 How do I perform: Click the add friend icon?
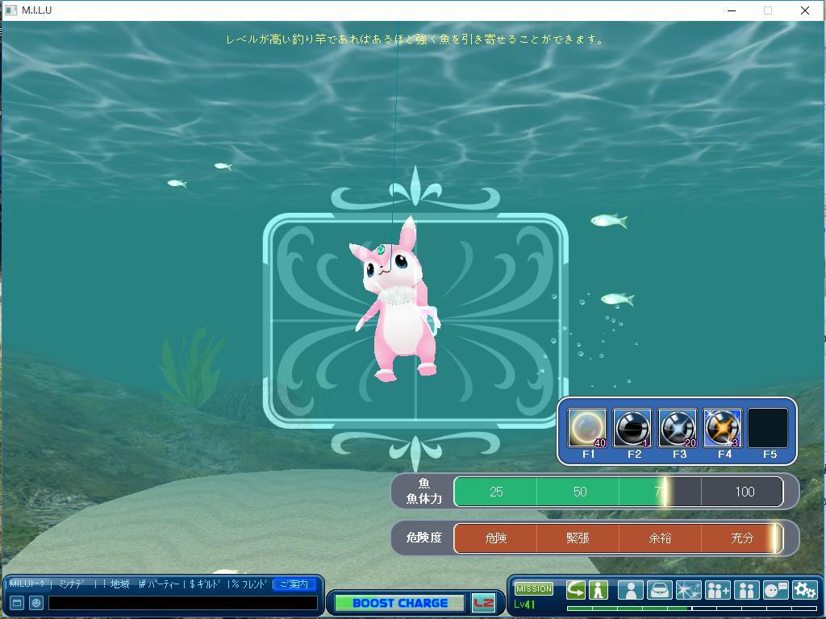tap(717, 590)
